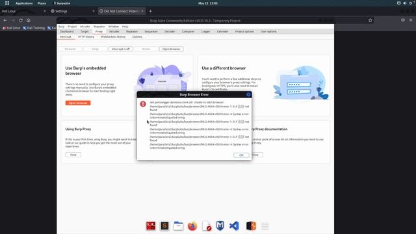The height and width of the screenshot is (234, 416).
Task: Open the Files manager from the dock
Action: 178,226
